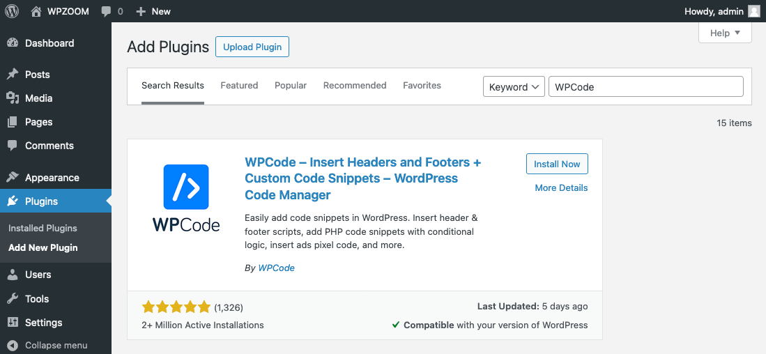Click the Appearance paintbrush icon
The height and width of the screenshot is (354, 766).
pos(13,177)
